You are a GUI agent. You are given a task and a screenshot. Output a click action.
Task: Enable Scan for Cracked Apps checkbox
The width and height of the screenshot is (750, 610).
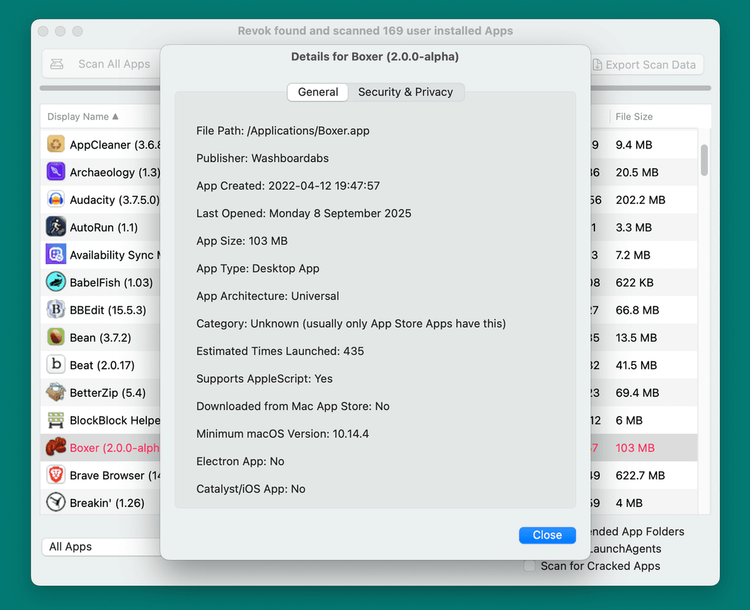(x=530, y=566)
